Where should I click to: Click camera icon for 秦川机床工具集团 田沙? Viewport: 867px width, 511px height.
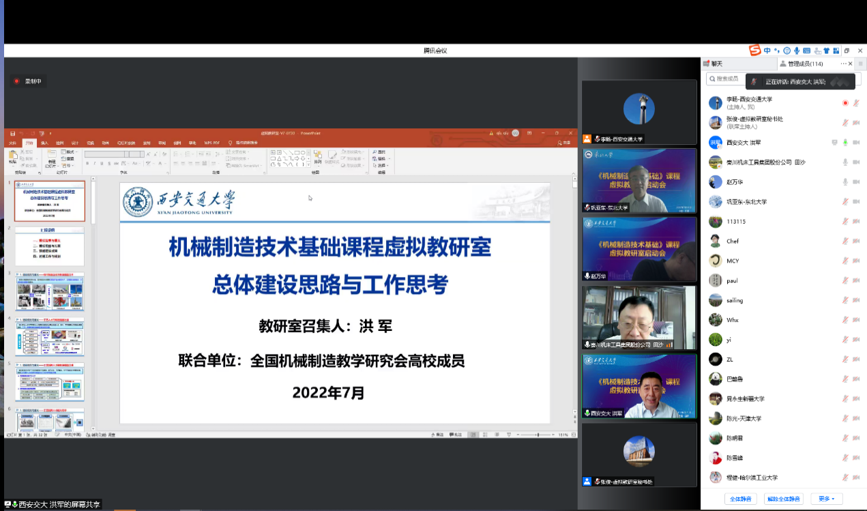(x=855, y=162)
